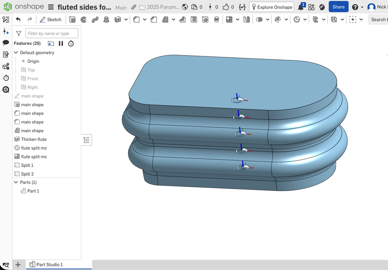The height and width of the screenshot is (270, 388).
Task: Click the rollback pause bars icon
Action: 61,43
